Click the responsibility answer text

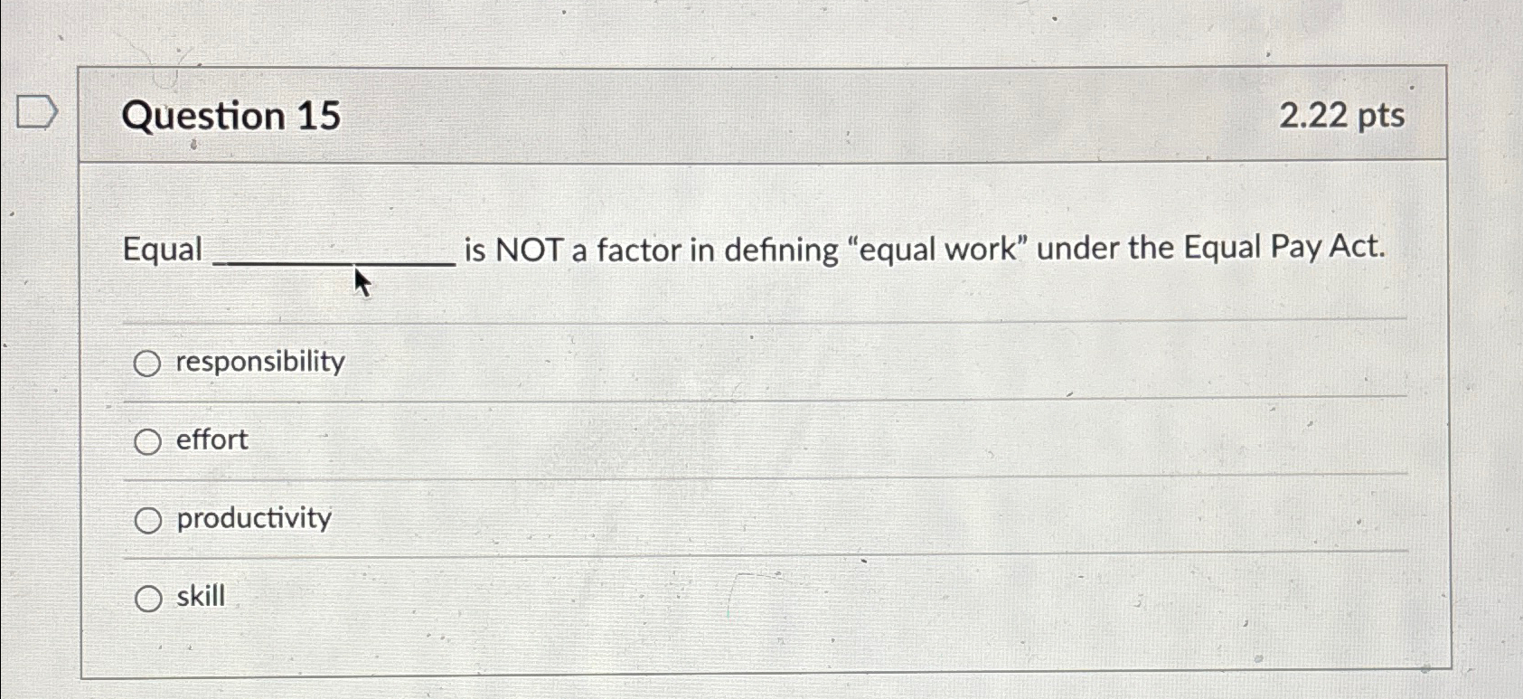point(259,363)
